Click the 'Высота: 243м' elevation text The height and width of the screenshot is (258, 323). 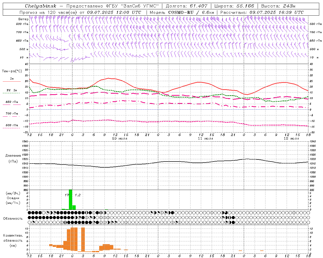click(x=278, y=6)
